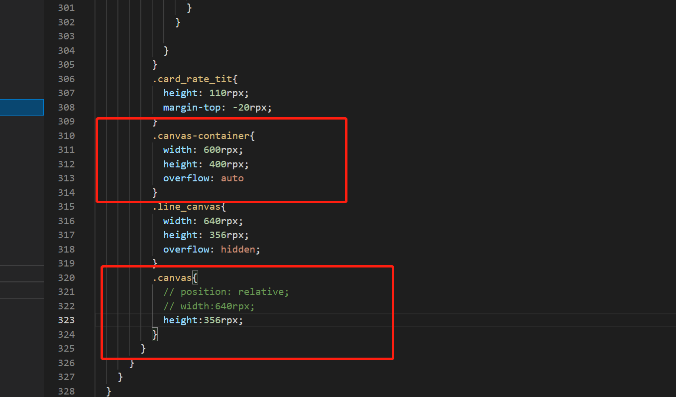
Task: Click line number 327 in the gutter
Action: (66, 377)
